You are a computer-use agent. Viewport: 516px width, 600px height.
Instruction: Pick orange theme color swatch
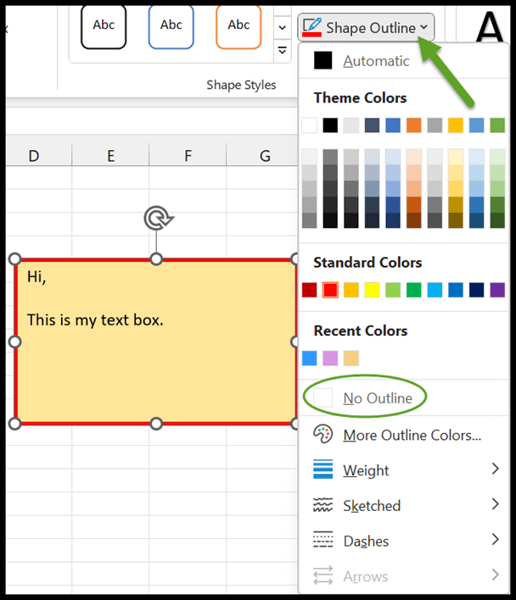coord(413,125)
